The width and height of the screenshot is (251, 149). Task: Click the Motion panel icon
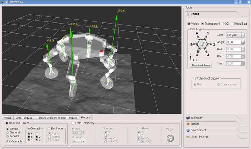coord(188,124)
